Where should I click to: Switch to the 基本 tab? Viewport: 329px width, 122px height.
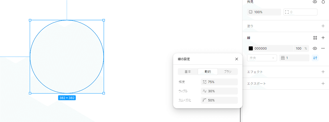(188, 72)
